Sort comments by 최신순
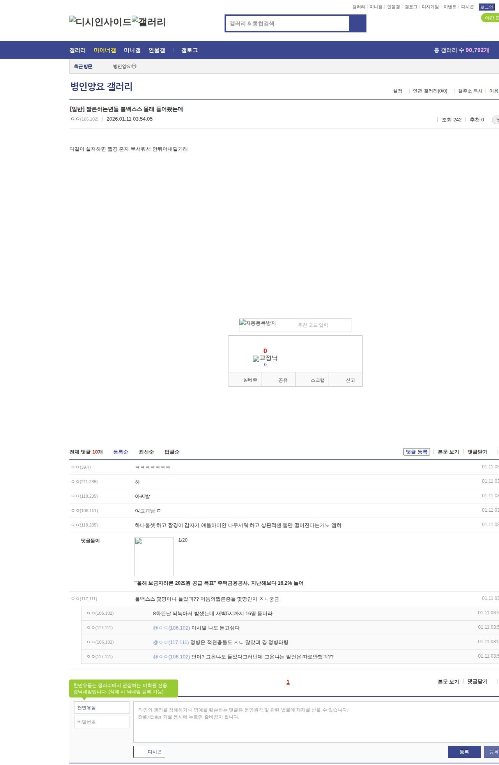Viewport: 499px width, 765px height. [146, 452]
